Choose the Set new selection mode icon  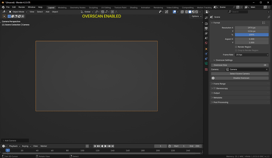tap(9, 16)
